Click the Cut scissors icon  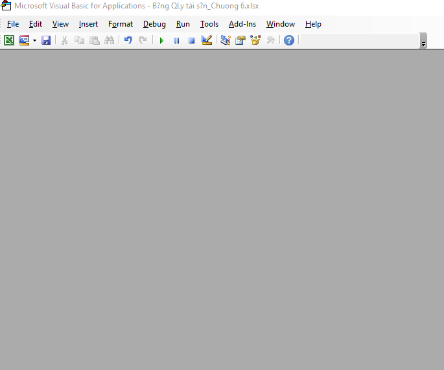[x=64, y=40]
